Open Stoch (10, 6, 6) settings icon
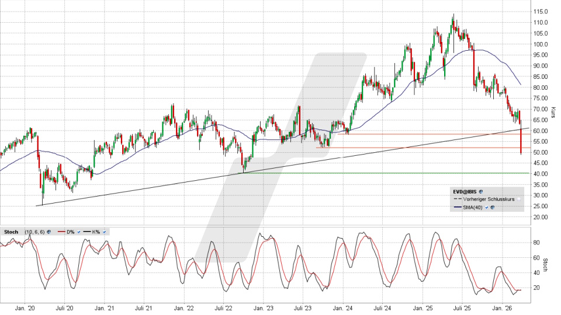The width and height of the screenshot is (561, 315). click(x=49, y=232)
